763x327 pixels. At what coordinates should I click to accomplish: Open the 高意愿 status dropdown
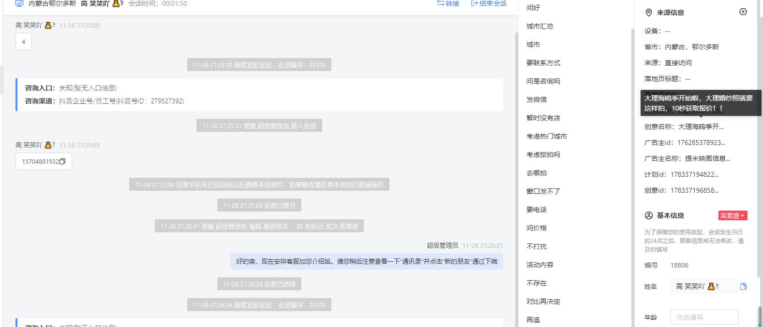tap(733, 215)
